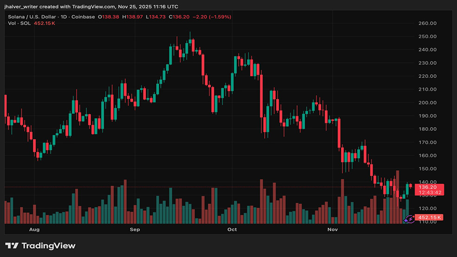Click the 452.15K volume axis label
Image resolution: width=457 pixels, height=257 pixels.
429,217
